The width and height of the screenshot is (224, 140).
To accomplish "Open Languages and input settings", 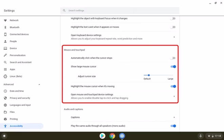I will point(20,105).
